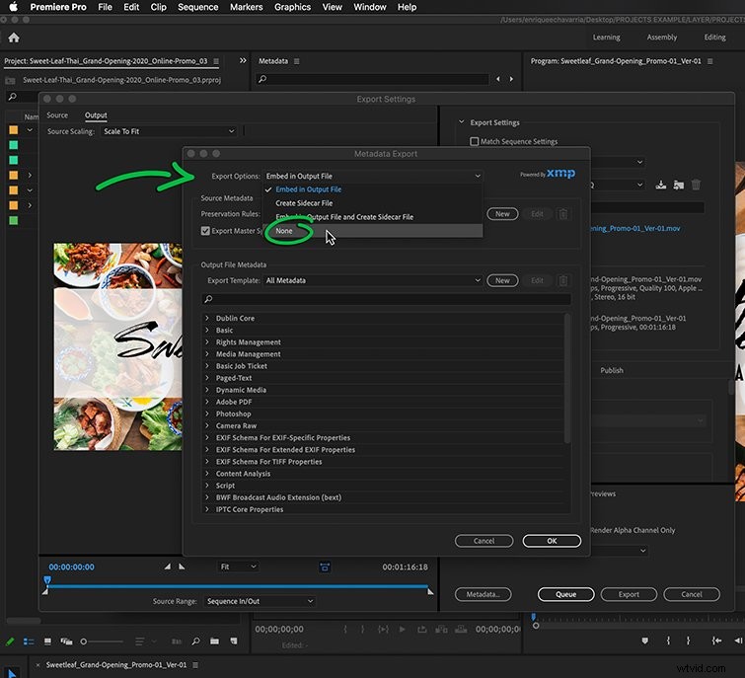This screenshot has width=745, height=678.
Task: Open the Project panel hamburger menu
Action: click(x=216, y=61)
